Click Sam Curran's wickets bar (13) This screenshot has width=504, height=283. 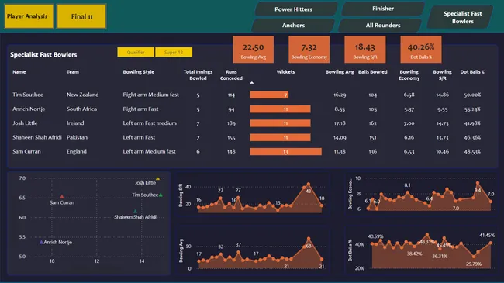pyautogui.click(x=286, y=151)
